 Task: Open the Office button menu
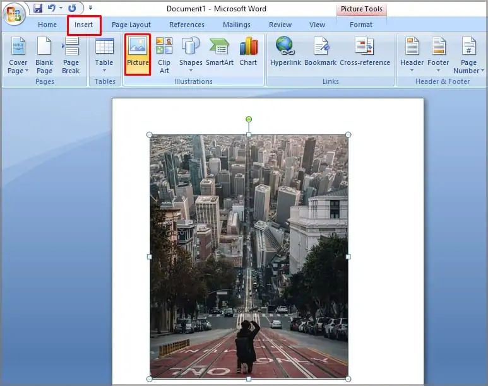click(x=14, y=14)
